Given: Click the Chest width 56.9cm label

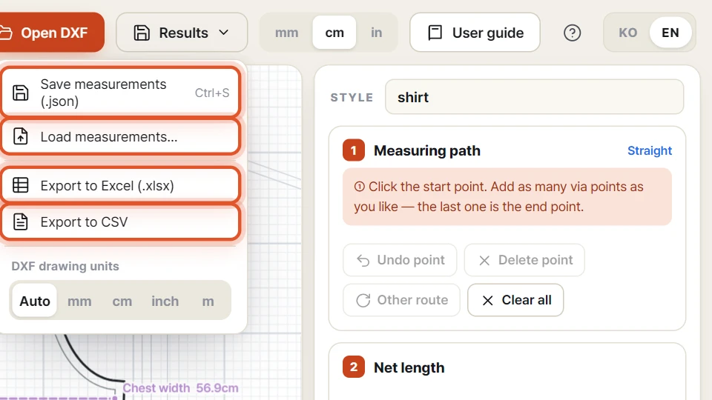Looking at the screenshot, I should click(180, 388).
